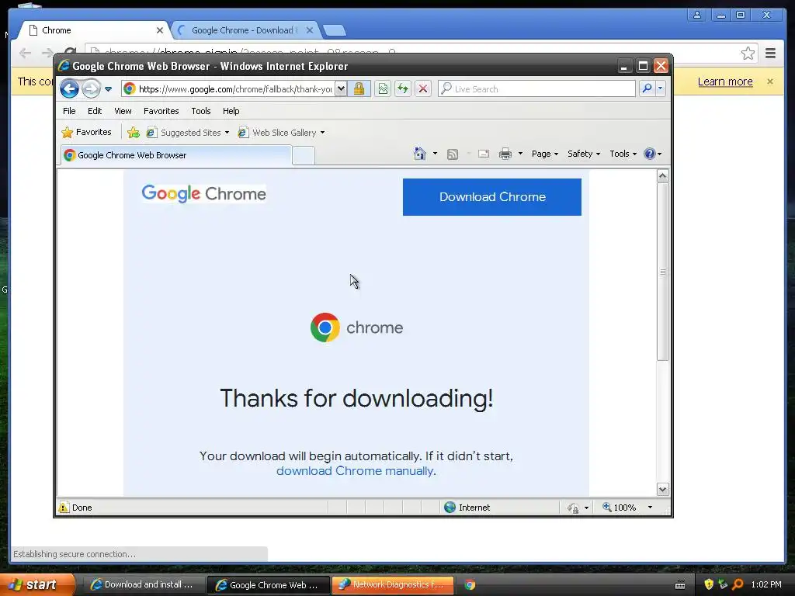795x596 pixels.
Task: Dismiss the yellow Chrome infobar
Action: [769, 81]
